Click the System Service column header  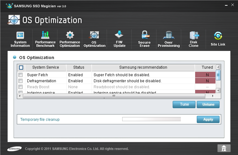coord(45,67)
